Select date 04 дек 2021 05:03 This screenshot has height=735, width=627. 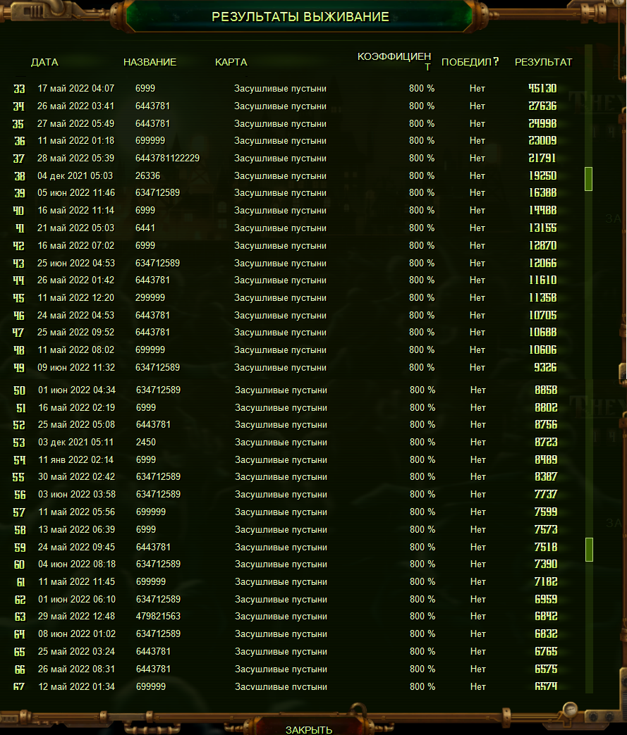click(x=75, y=175)
